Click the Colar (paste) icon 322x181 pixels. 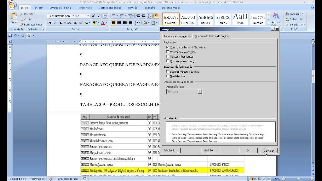click(x=14, y=16)
